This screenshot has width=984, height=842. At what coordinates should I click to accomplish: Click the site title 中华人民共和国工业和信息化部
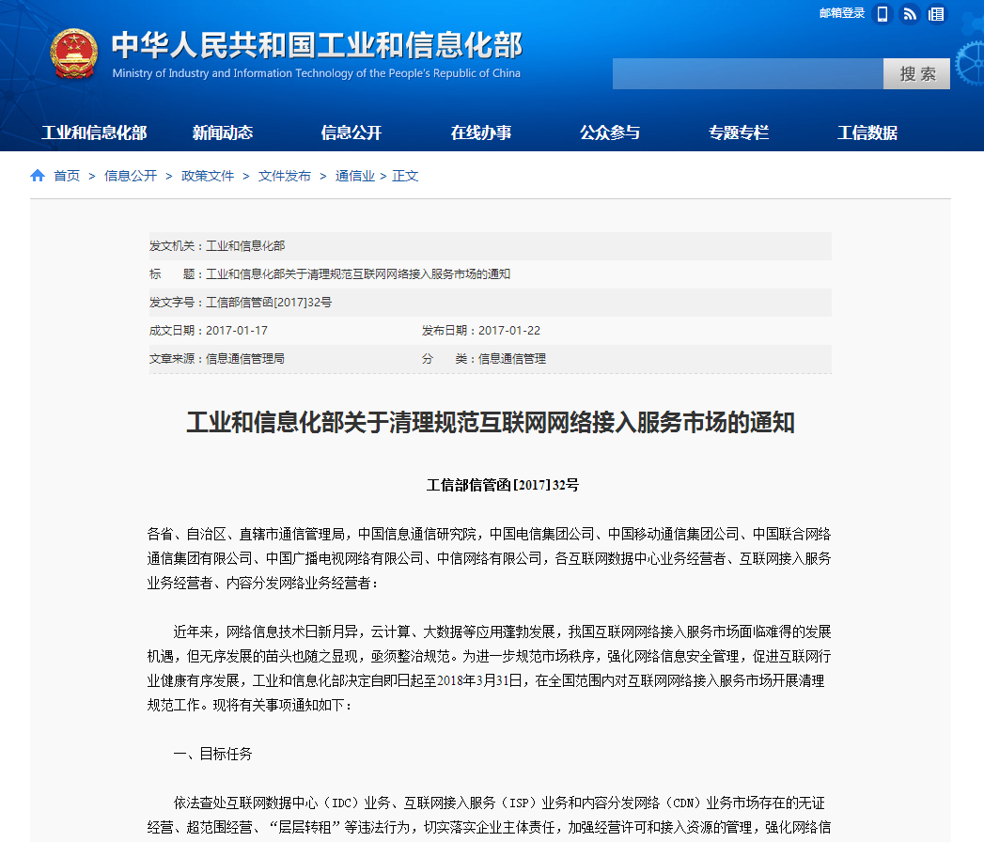pyautogui.click(x=317, y=45)
